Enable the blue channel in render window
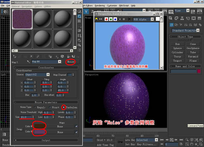This screenshot has width=204, height=147. coord(115,19)
